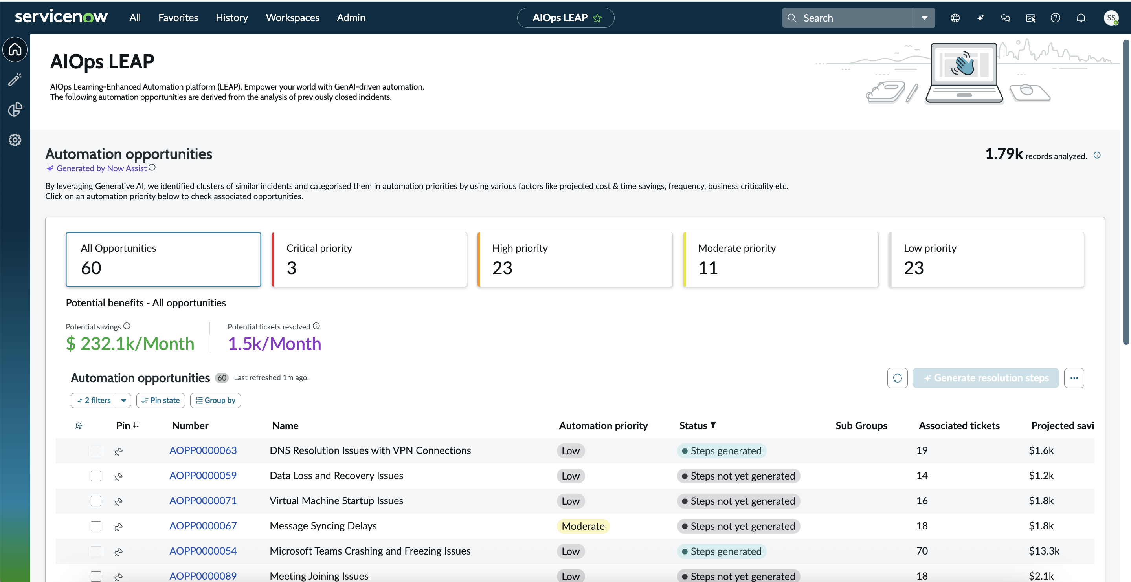Select the Low priority card
Screen dimensions: 1131x582
click(986, 260)
